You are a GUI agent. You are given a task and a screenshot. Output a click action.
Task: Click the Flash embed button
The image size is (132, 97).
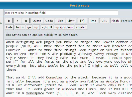coord(115,21)
